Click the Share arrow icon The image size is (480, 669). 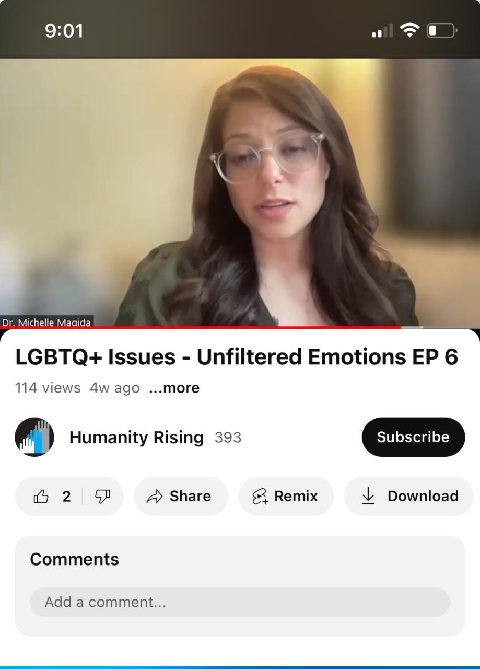(x=155, y=496)
